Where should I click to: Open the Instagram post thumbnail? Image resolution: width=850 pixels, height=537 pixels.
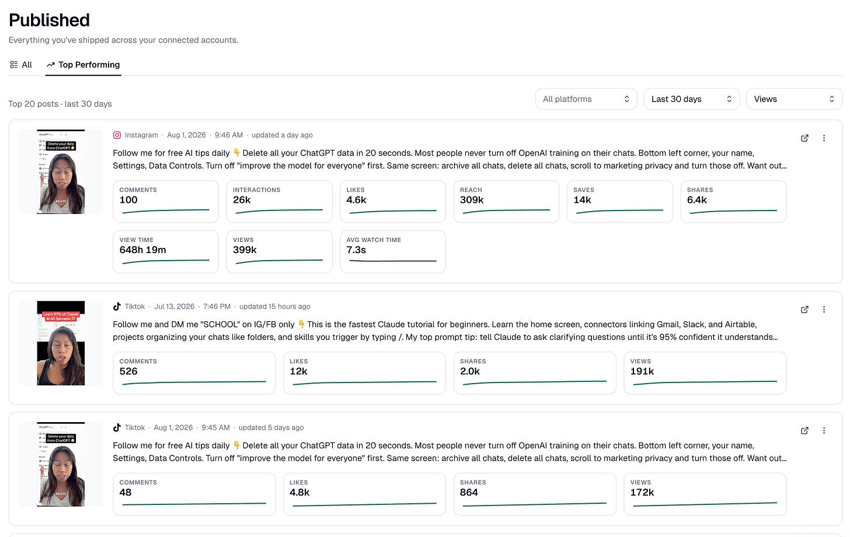click(61, 171)
